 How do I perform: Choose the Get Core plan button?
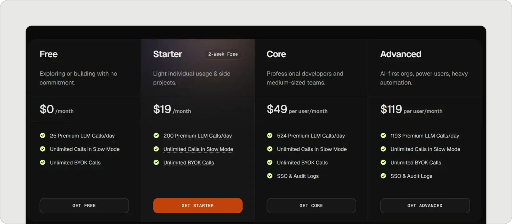(x=311, y=205)
